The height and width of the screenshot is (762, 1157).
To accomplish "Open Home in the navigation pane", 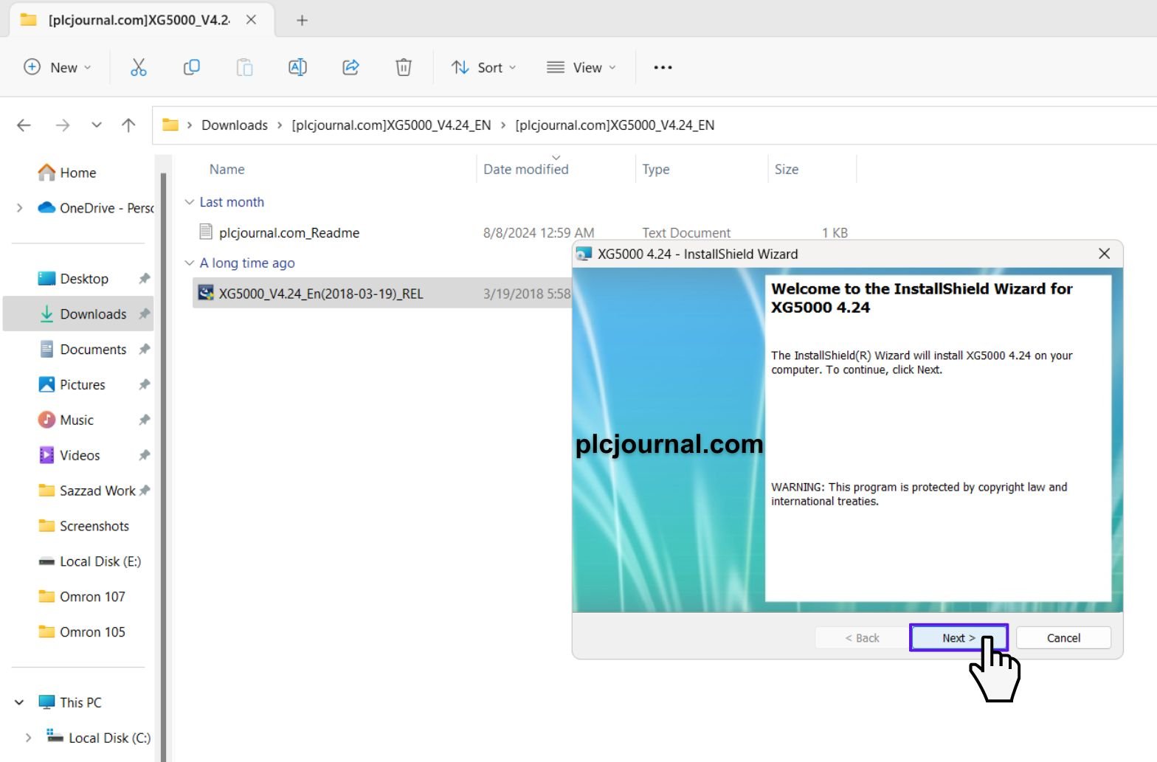I will tap(78, 173).
